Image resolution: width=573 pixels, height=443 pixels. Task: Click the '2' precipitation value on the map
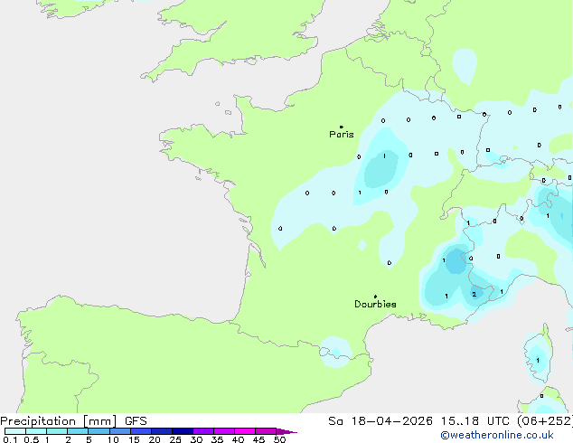tap(474, 294)
